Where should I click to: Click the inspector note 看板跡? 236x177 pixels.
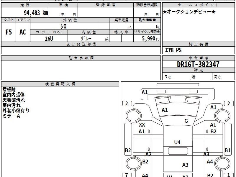9,89
